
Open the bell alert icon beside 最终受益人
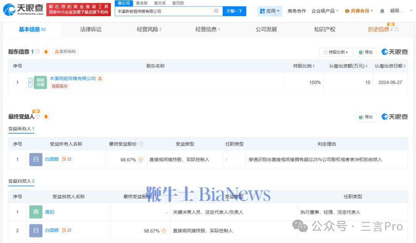pyautogui.click(x=46, y=116)
